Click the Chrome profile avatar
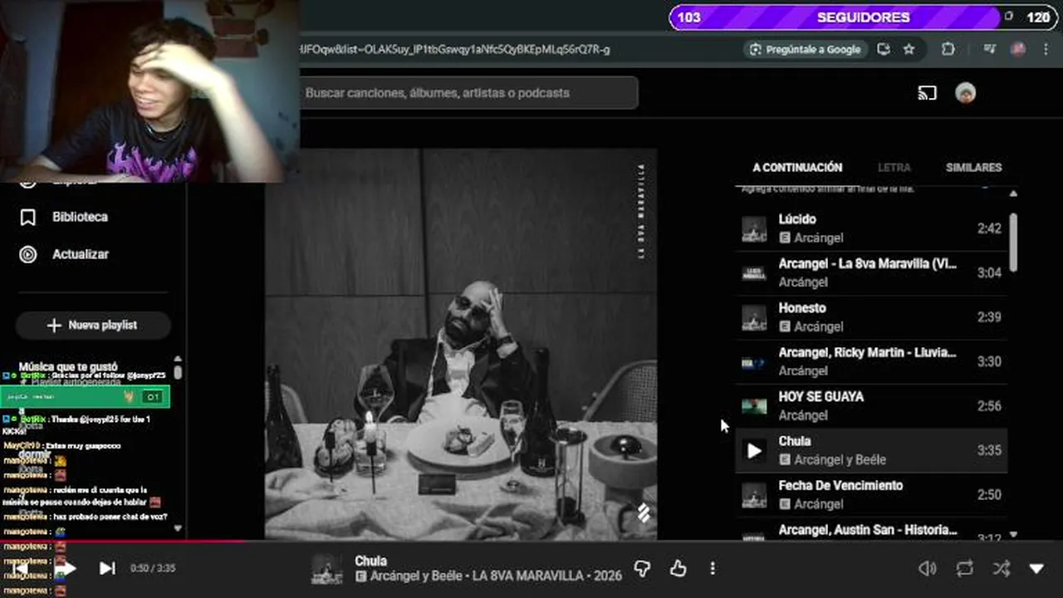Image resolution: width=1063 pixels, height=598 pixels. [1018, 49]
